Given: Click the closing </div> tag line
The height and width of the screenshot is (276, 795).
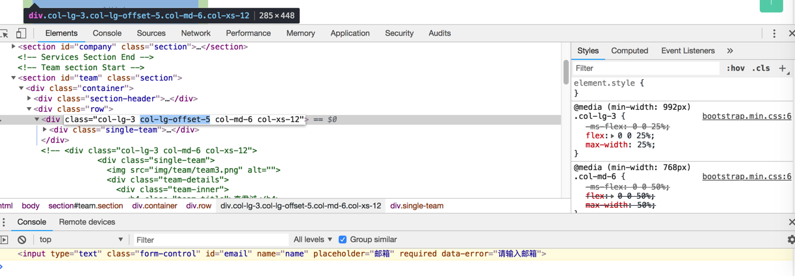Looking at the screenshot, I should click(x=55, y=140).
